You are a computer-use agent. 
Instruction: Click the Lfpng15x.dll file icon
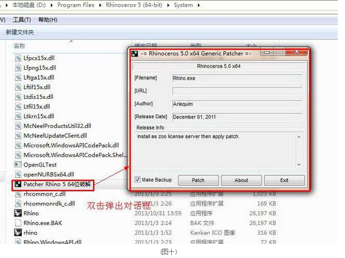click(18, 68)
